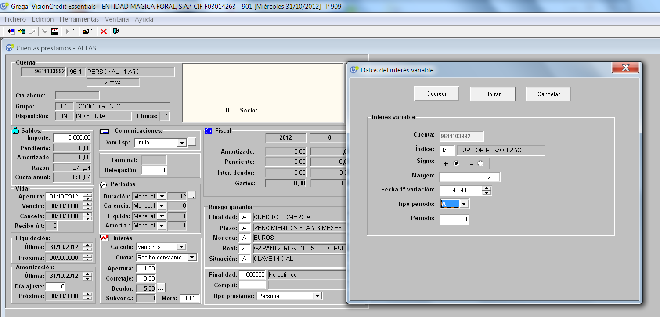The width and height of the screenshot is (660, 317).
Task: Click the interest Apertura field showing 1,50
Action: tap(146, 268)
